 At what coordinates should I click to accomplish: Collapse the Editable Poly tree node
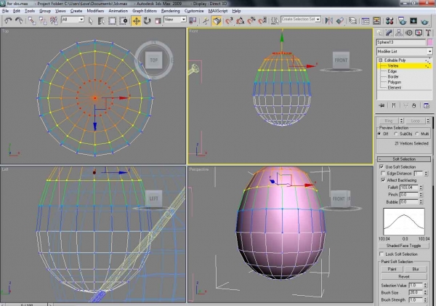pyautogui.click(x=381, y=60)
